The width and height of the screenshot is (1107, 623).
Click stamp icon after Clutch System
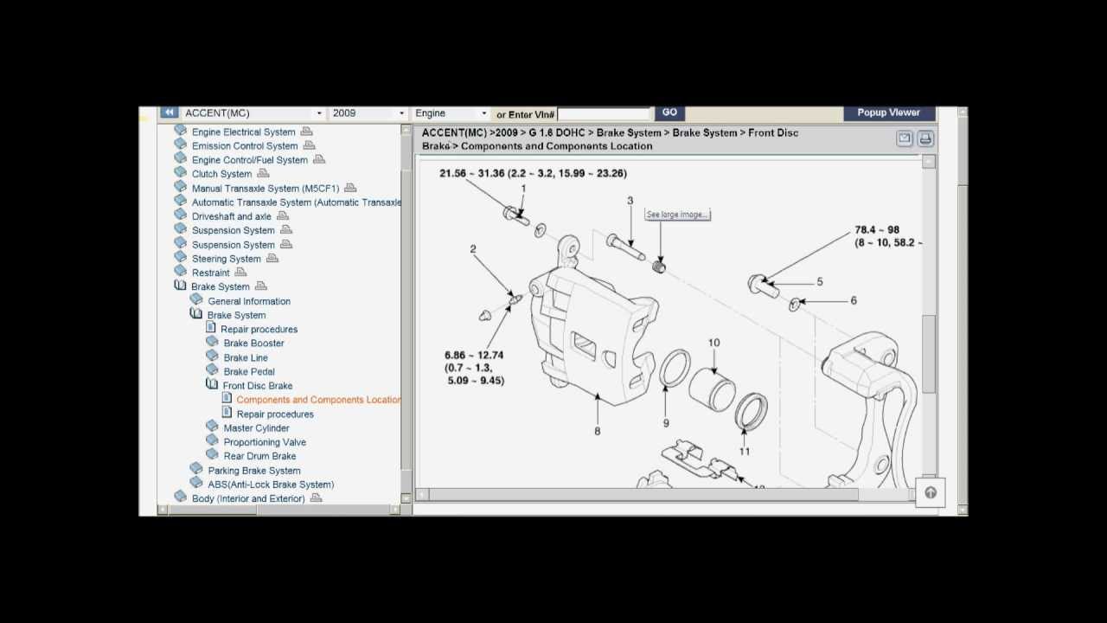[263, 173]
